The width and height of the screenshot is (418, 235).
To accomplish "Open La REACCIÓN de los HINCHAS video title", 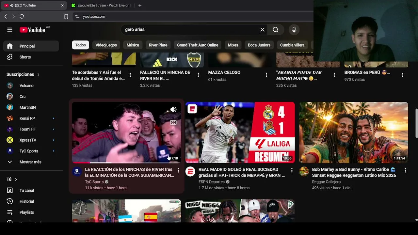I will point(129,172).
